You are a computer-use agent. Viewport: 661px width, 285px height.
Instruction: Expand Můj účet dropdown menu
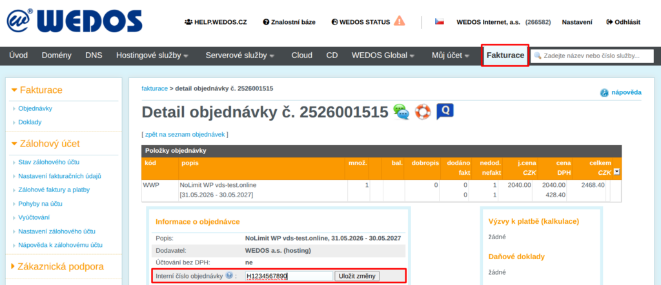[x=450, y=55]
